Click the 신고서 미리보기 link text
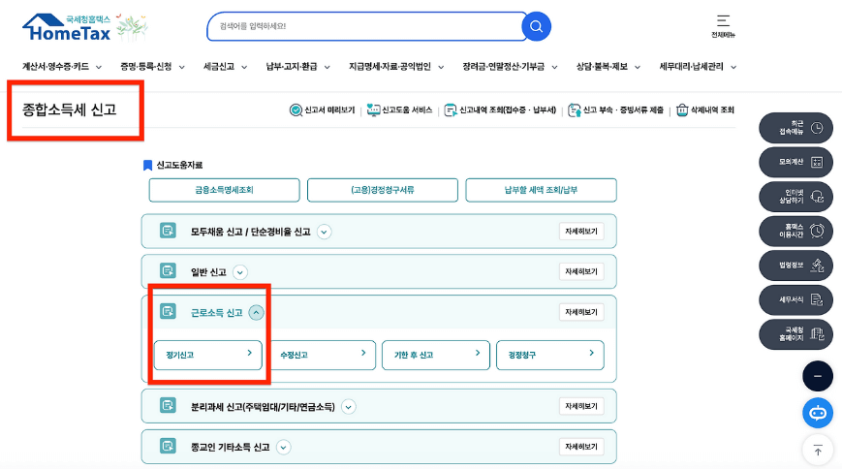 (x=329, y=110)
